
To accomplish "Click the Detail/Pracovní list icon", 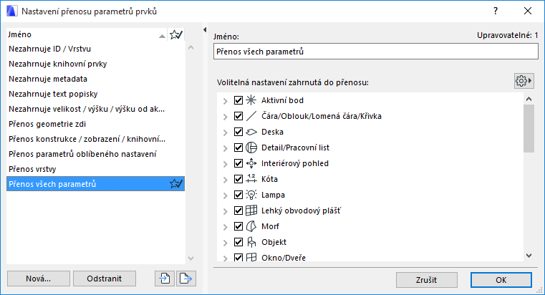I will pyautogui.click(x=251, y=147).
